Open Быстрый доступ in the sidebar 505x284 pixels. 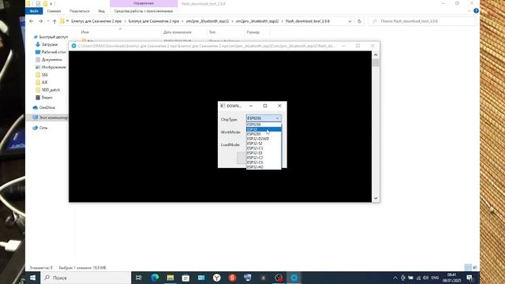(50, 37)
